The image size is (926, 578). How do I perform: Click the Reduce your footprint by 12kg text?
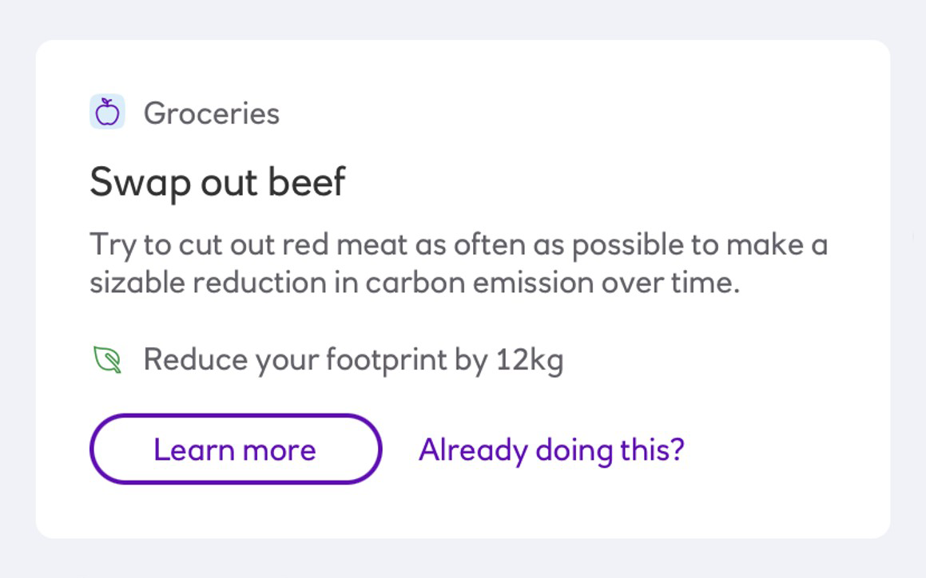[353, 359]
